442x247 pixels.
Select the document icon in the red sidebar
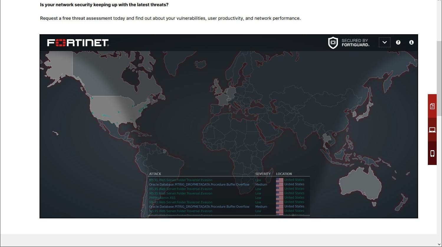(432, 106)
